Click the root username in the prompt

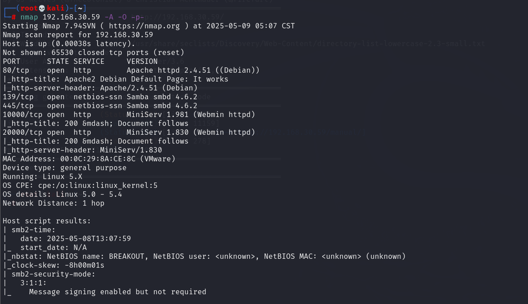(x=29, y=8)
